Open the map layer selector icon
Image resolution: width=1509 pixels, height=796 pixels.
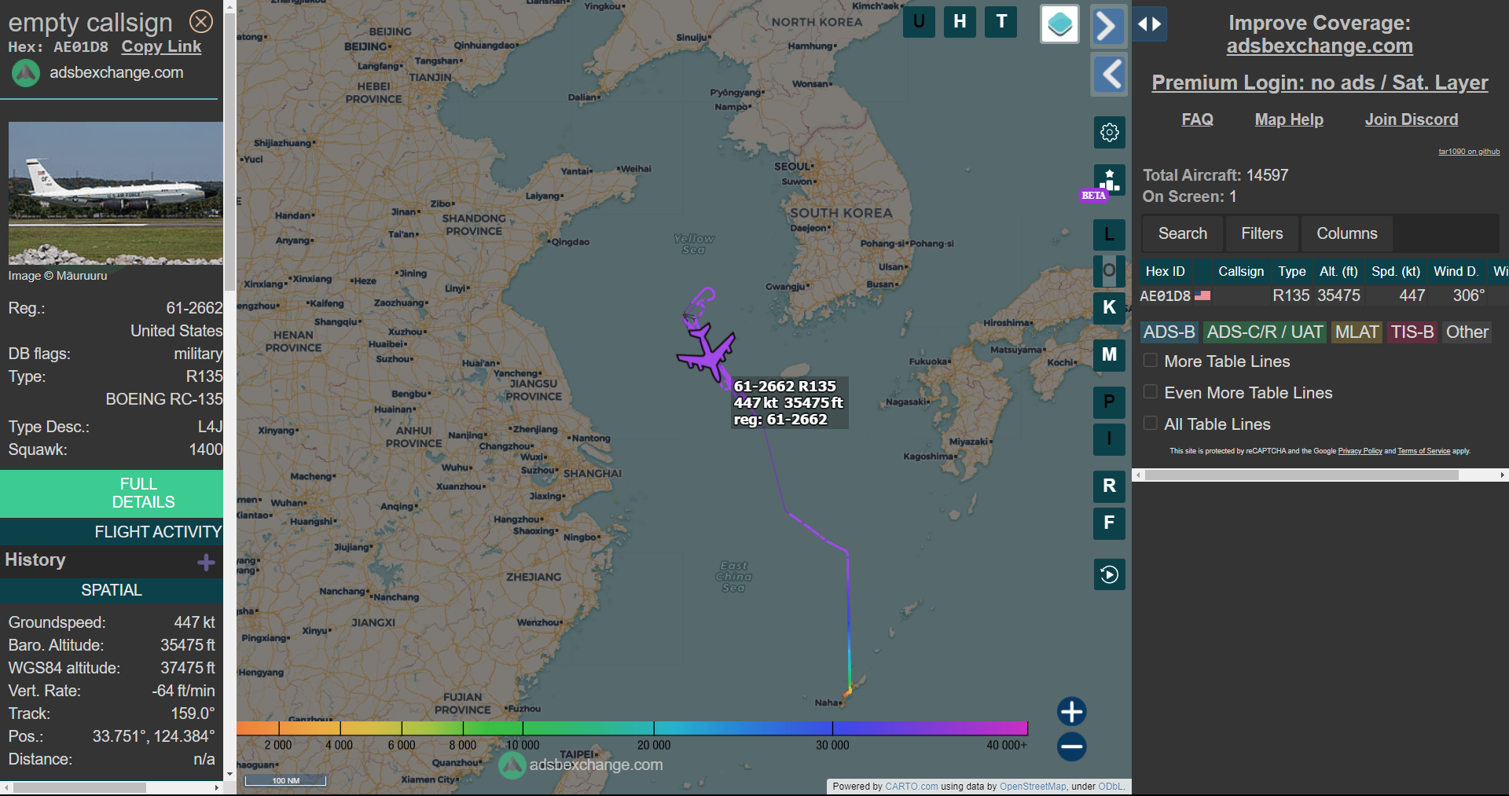point(1059,24)
